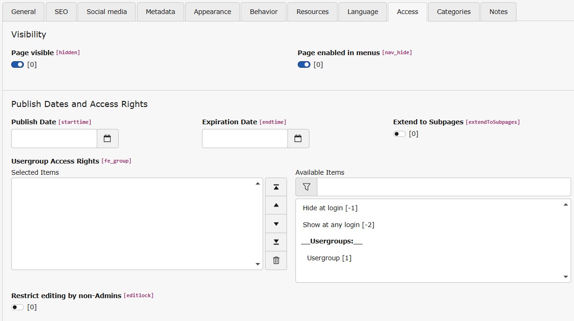Click the move-up arrow for selected items
This screenshot has width=574, height=321.
[276, 205]
